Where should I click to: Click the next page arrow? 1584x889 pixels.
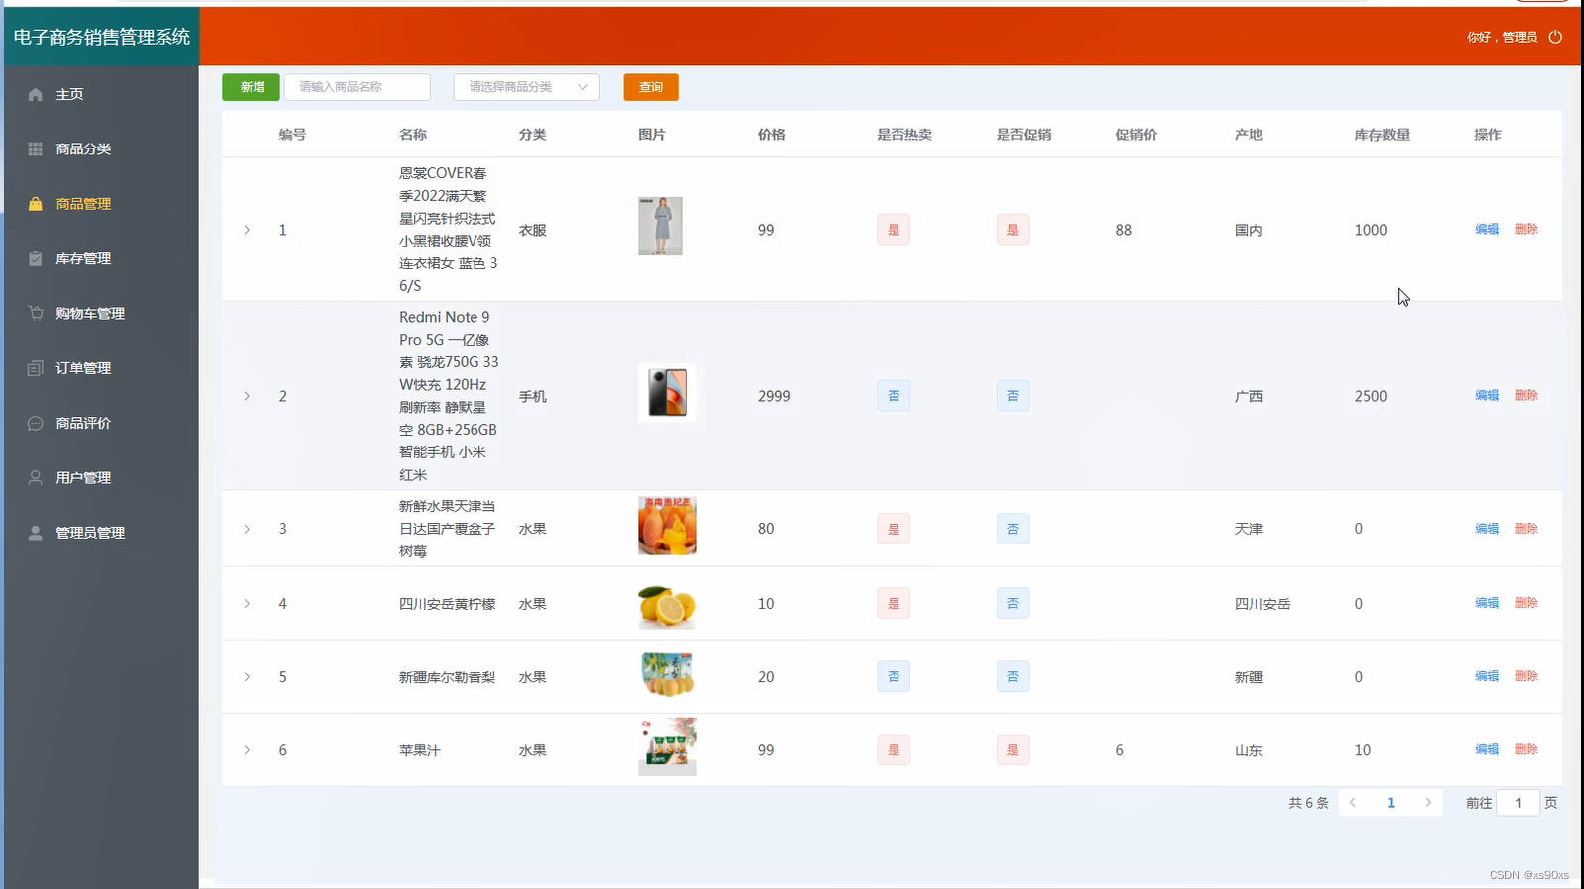[1428, 803]
